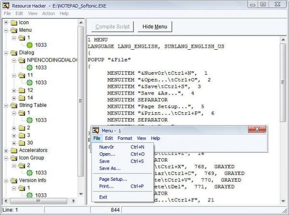Click the Resource Hacker title bar icon
This screenshot has height=215, width=289.
point(6,4)
